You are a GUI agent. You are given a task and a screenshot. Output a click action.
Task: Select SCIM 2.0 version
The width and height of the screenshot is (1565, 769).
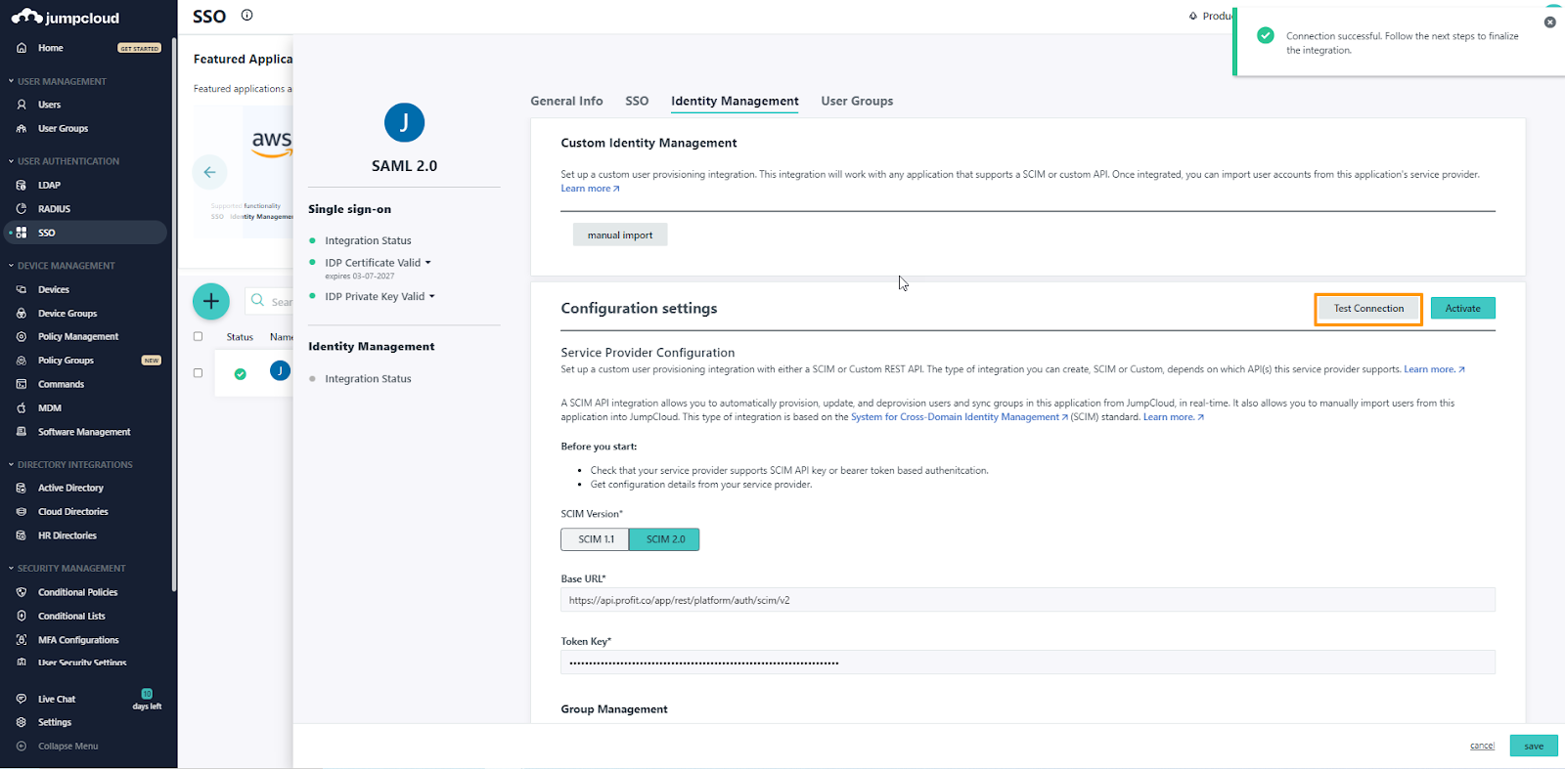pyautogui.click(x=665, y=539)
